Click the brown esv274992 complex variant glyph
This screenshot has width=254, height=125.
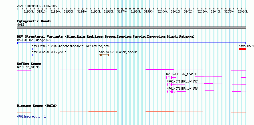click(x=104, y=55)
